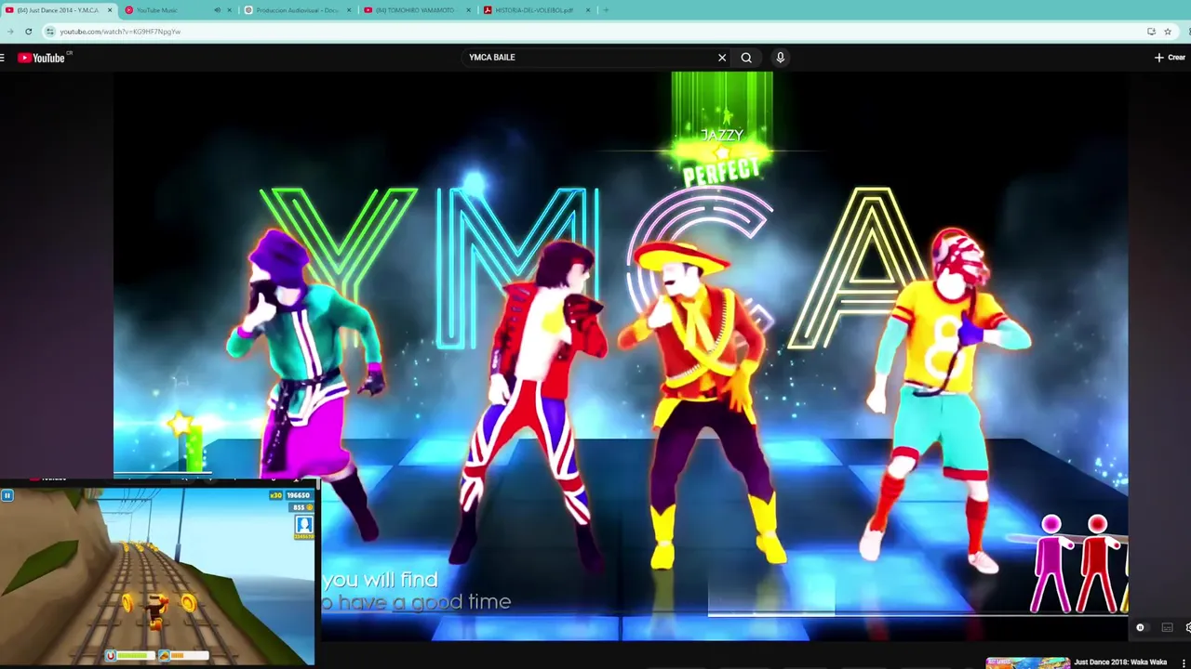1191x669 pixels.
Task: Close the Produccion Audiovisual tab
Action: tap(349, 10)
